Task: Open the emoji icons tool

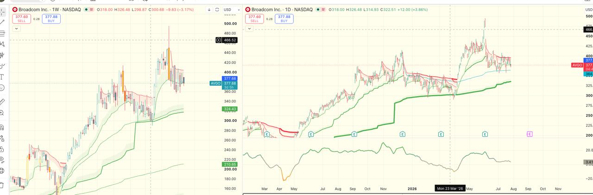Action: pos(2,88)
